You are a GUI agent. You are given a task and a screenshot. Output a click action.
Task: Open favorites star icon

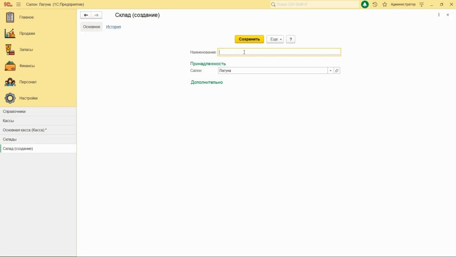tap(385, 4)
